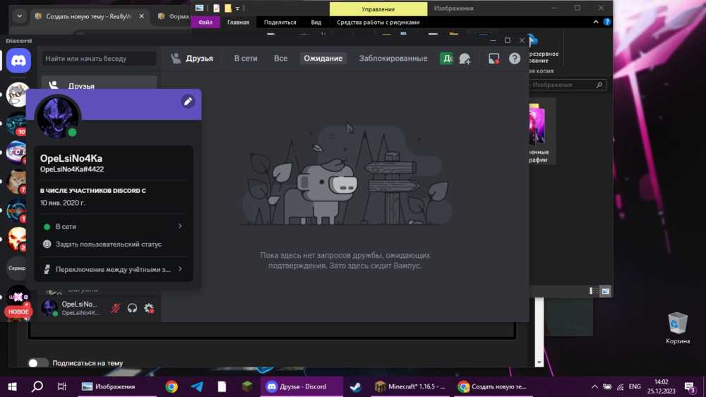Expand account switching 'Переключение между учётными'
This screenshot has width=706, height=397.
114,269
